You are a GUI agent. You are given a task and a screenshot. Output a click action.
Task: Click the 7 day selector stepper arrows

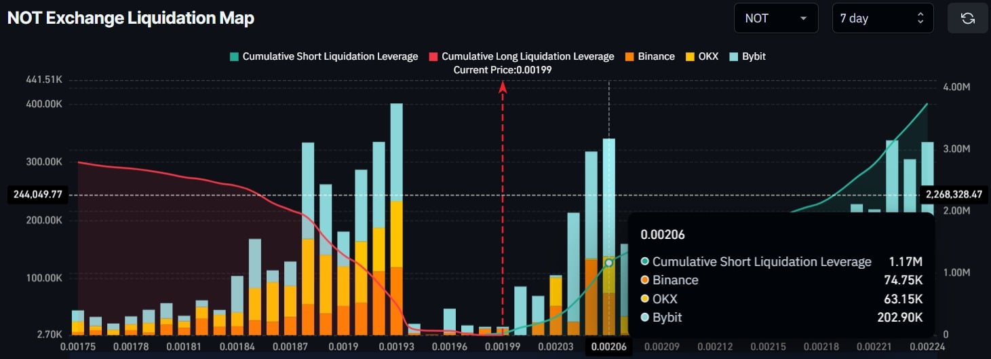click(x=920, y=18)
